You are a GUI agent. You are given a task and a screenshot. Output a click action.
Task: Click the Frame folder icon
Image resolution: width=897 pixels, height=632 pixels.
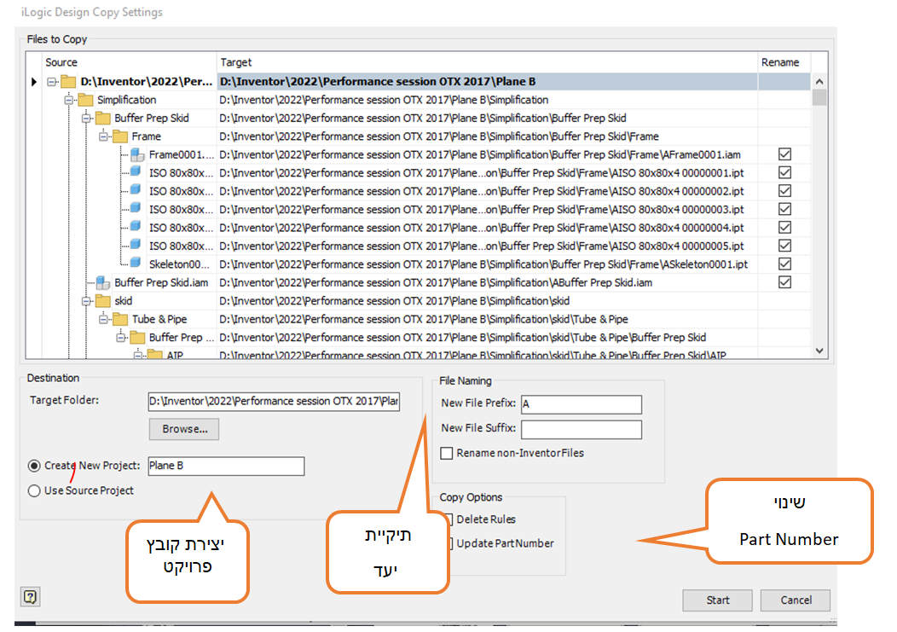[120, 136]
